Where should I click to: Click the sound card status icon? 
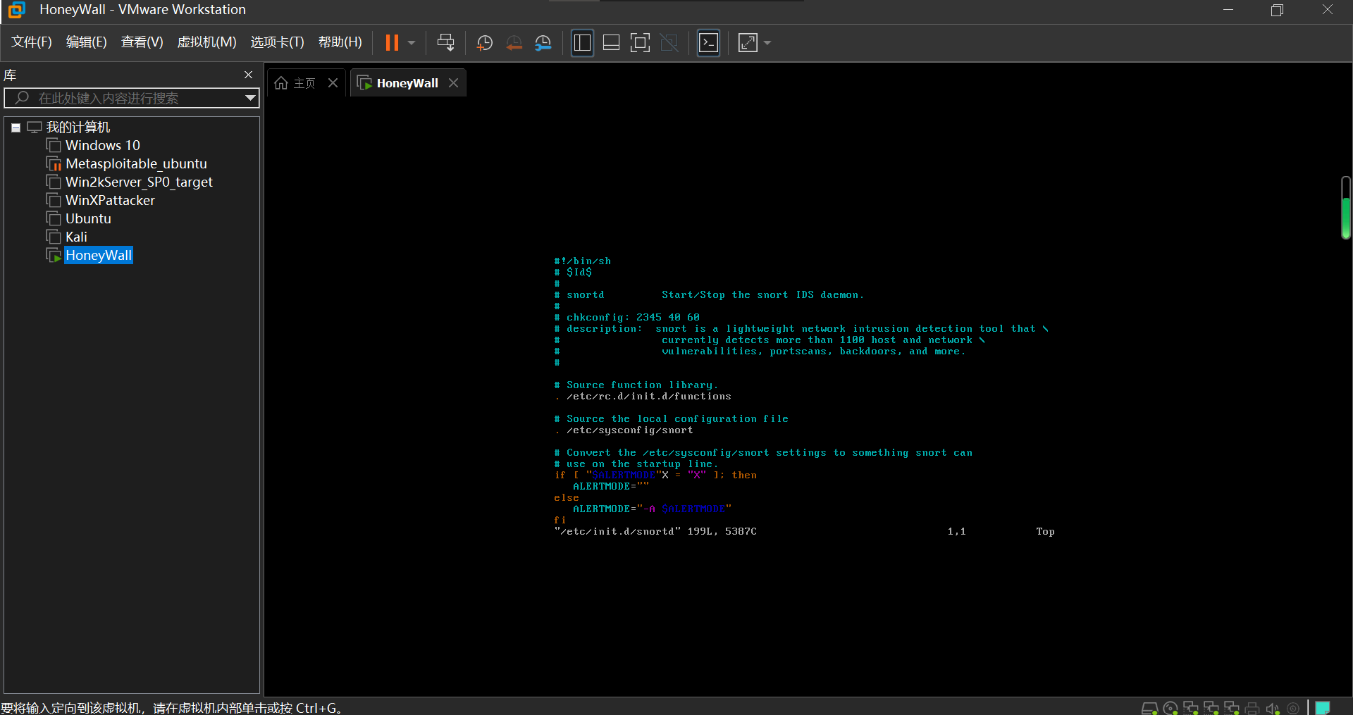point(1273,708)
